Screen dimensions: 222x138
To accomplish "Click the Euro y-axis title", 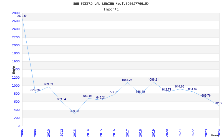I will [14, 70].
